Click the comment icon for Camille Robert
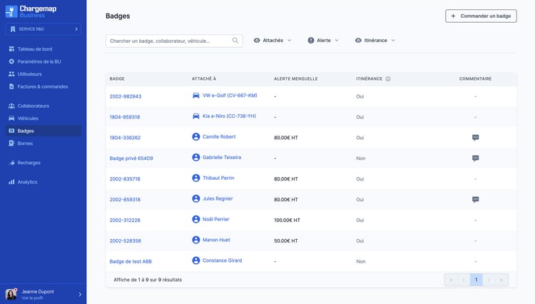Screen dimensions: 535x304 (x=475, y=137)
